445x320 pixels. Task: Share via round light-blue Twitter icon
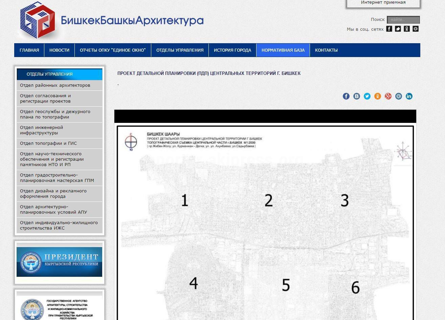point(367,96)
